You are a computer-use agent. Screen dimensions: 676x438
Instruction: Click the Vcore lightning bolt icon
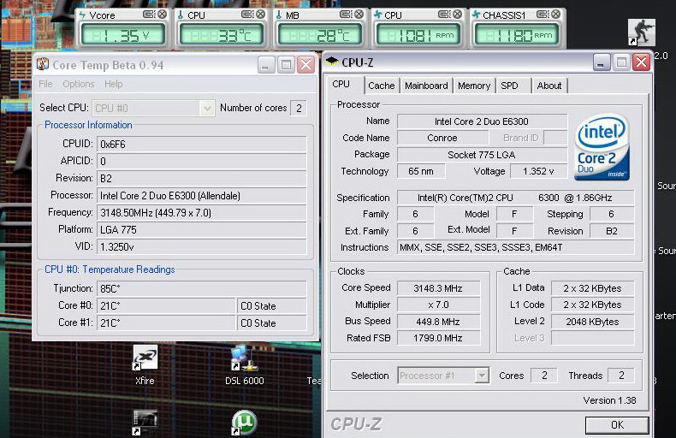tap(83, 15)
